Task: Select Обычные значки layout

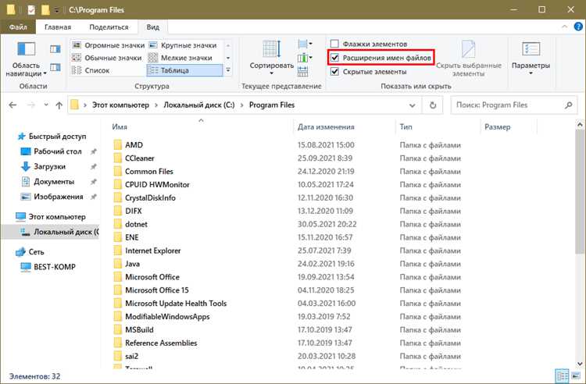Action: point(107,58)
